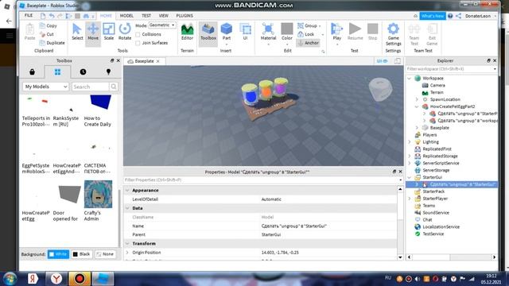Click the viewport orientation cube
This screenshot has width=509, height=286.
[x=380, y=90]
